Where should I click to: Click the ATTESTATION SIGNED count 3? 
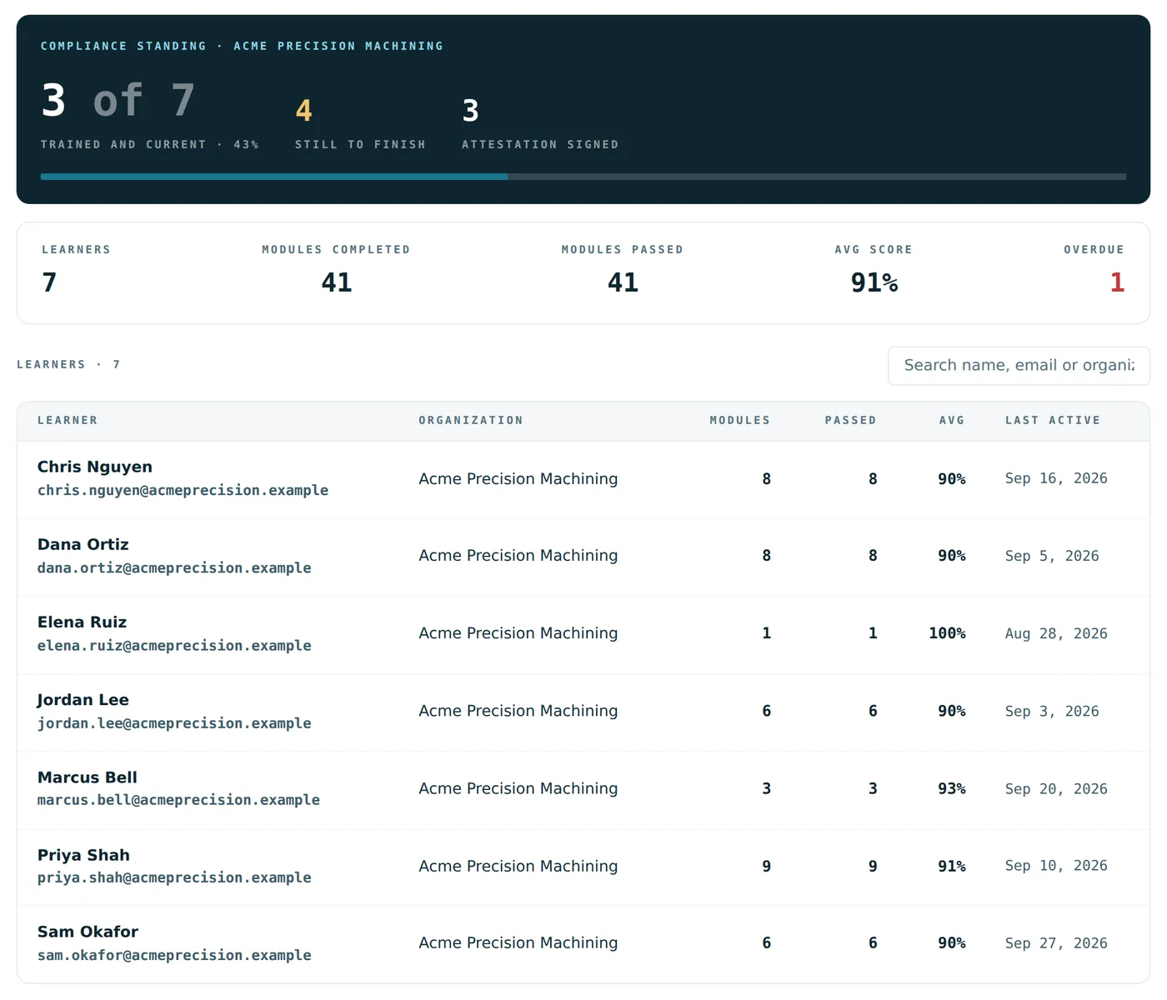pos(470,111)
